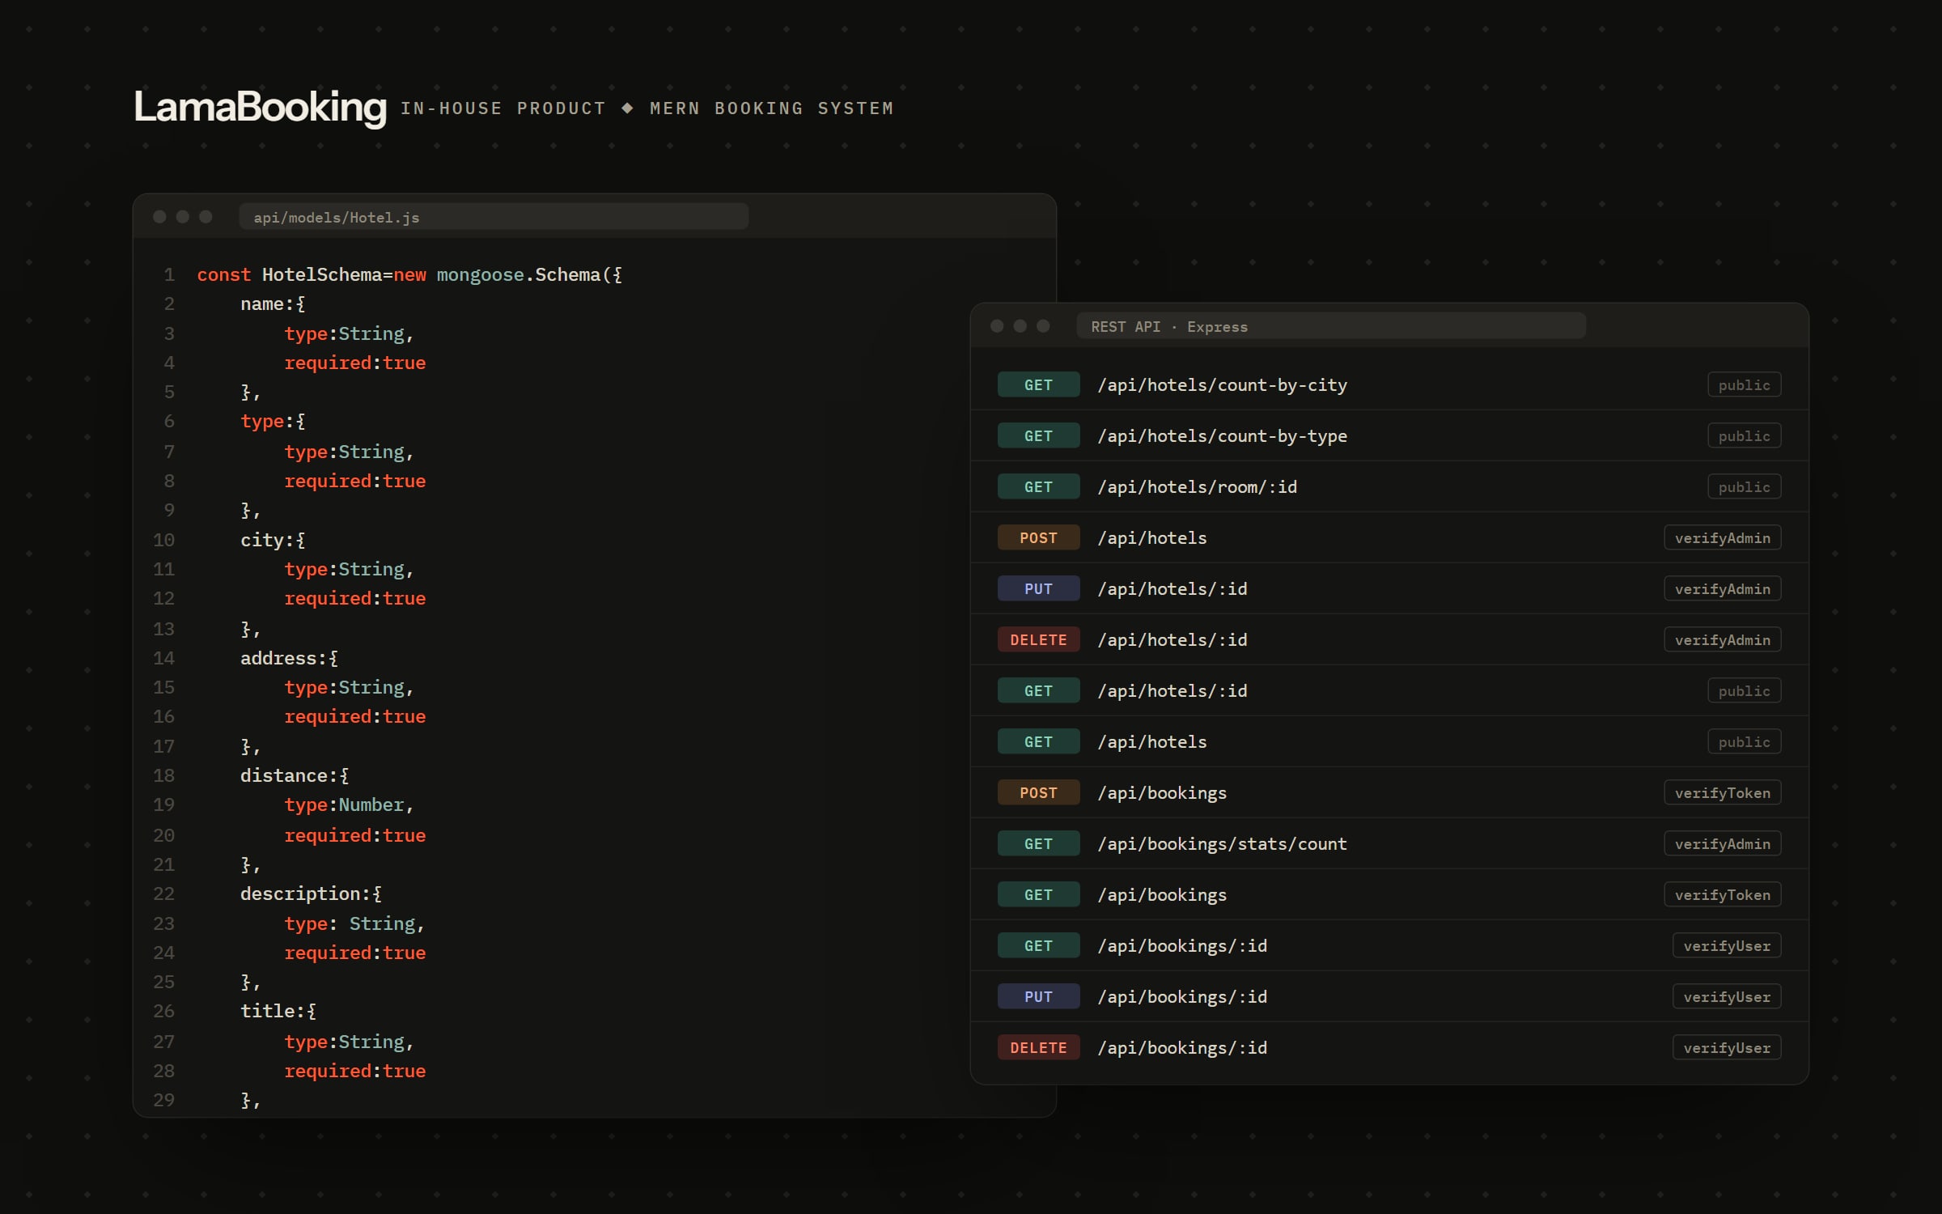The height and width of the screenshot is (1214, 1942).
Task: Click the GET badge for count-by-city
Action: click(1038, 385)
